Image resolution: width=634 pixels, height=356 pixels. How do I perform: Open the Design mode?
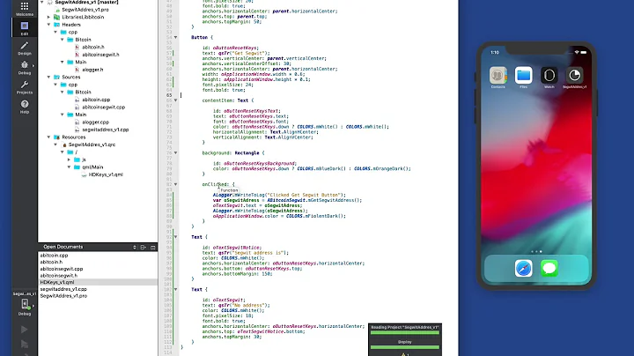pyautogui.click(x=25, y=48)
